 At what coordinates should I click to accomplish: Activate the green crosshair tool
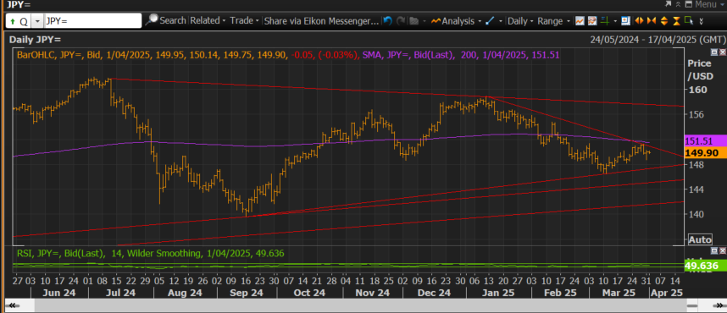click(605, 21)
